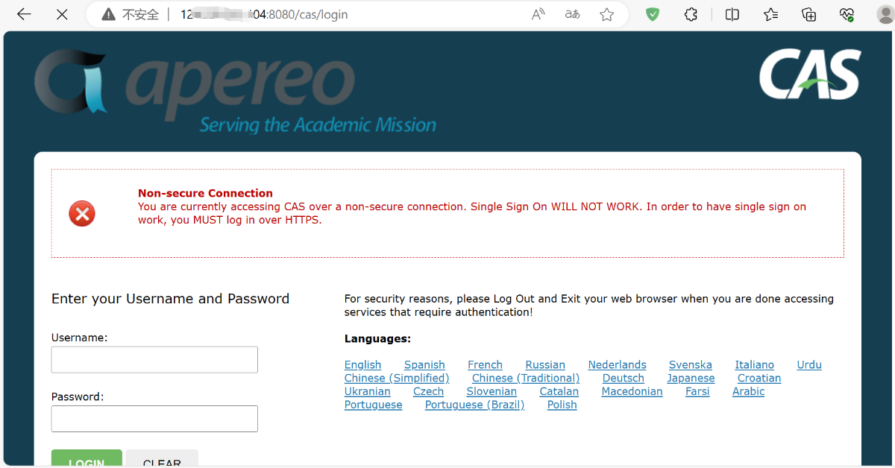The height and width of the screenshot is (468, 895).
Task: Open the green shield extension icon
Action: point(653,14)
